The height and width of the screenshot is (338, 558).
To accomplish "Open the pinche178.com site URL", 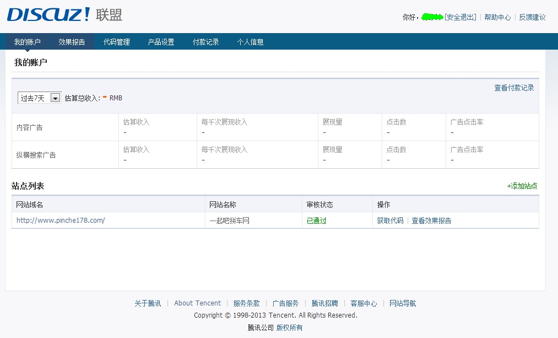I will tap(61, 221).
